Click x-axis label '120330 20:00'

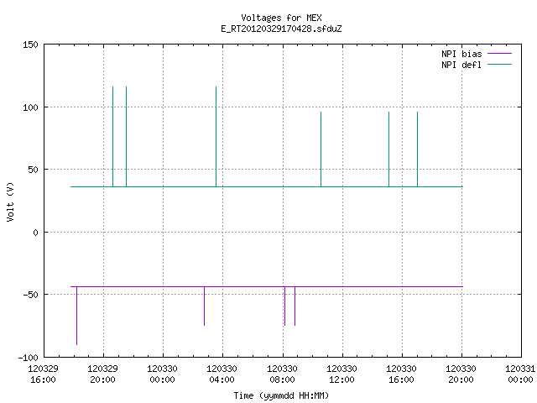coord(461,374)
